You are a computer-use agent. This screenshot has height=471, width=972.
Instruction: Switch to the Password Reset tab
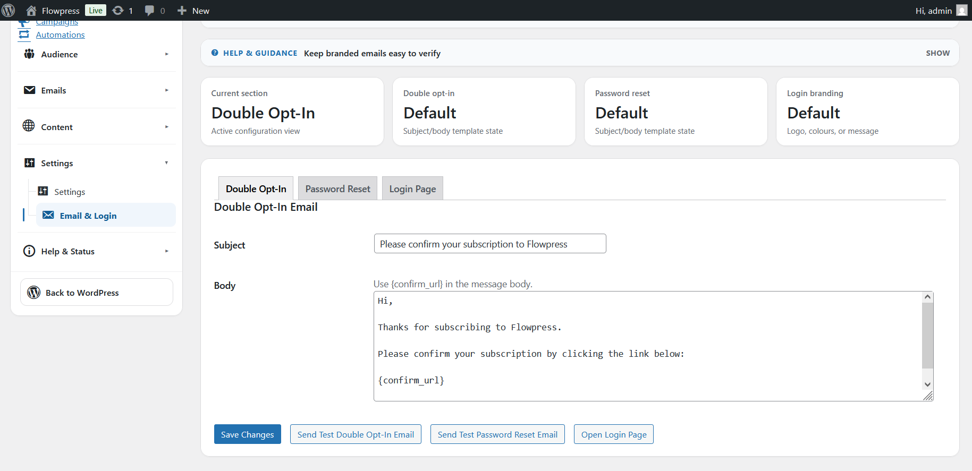click(337, 189)
